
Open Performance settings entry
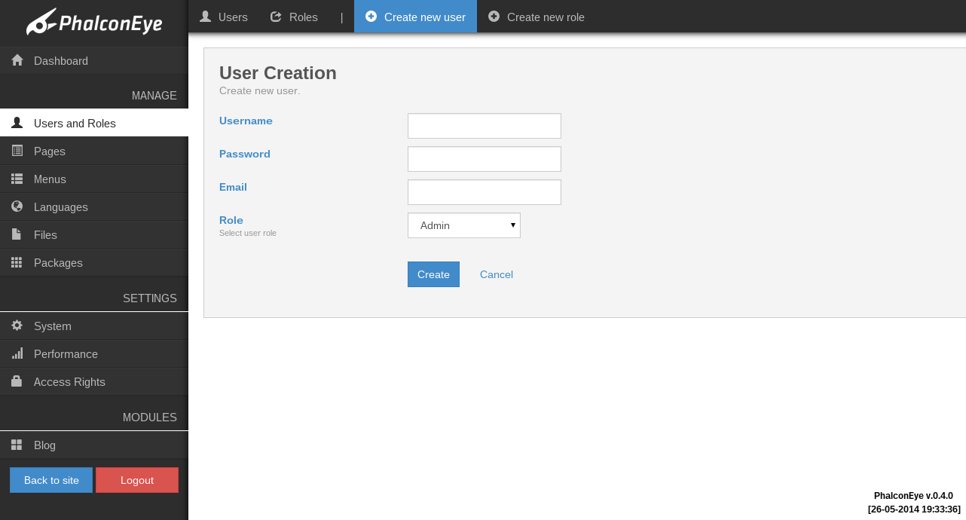[x=94, y=353]
